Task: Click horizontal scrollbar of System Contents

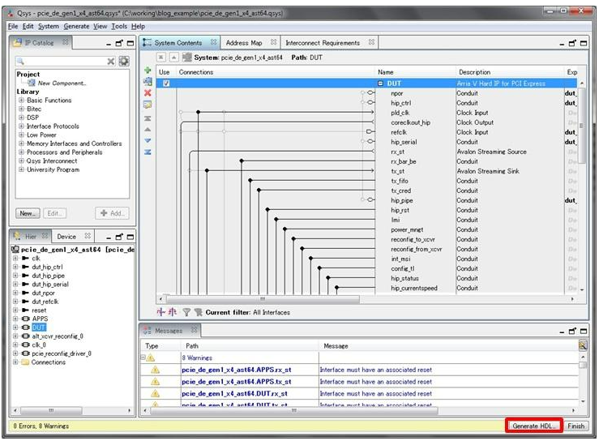Action: (x=263, y=299)
